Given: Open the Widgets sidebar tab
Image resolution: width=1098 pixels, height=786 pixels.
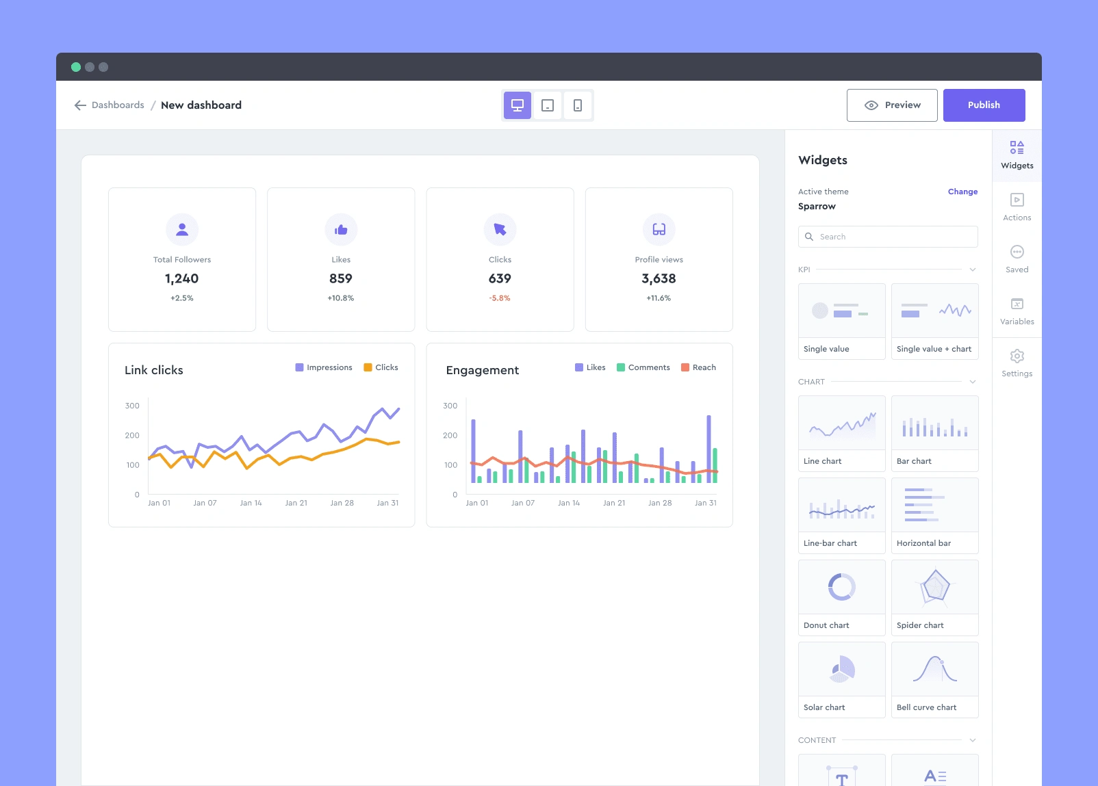Looking at the screenshot, I should tap(1017, 155).
